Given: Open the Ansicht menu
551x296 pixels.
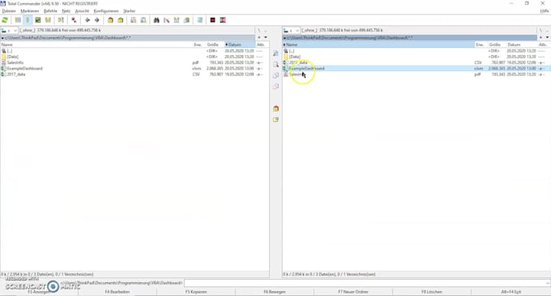Looking at the screenshot, I should pos(82,11).
